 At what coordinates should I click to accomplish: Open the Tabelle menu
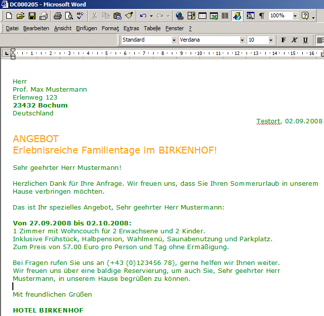pyautogui.click(x=152, y=28)
